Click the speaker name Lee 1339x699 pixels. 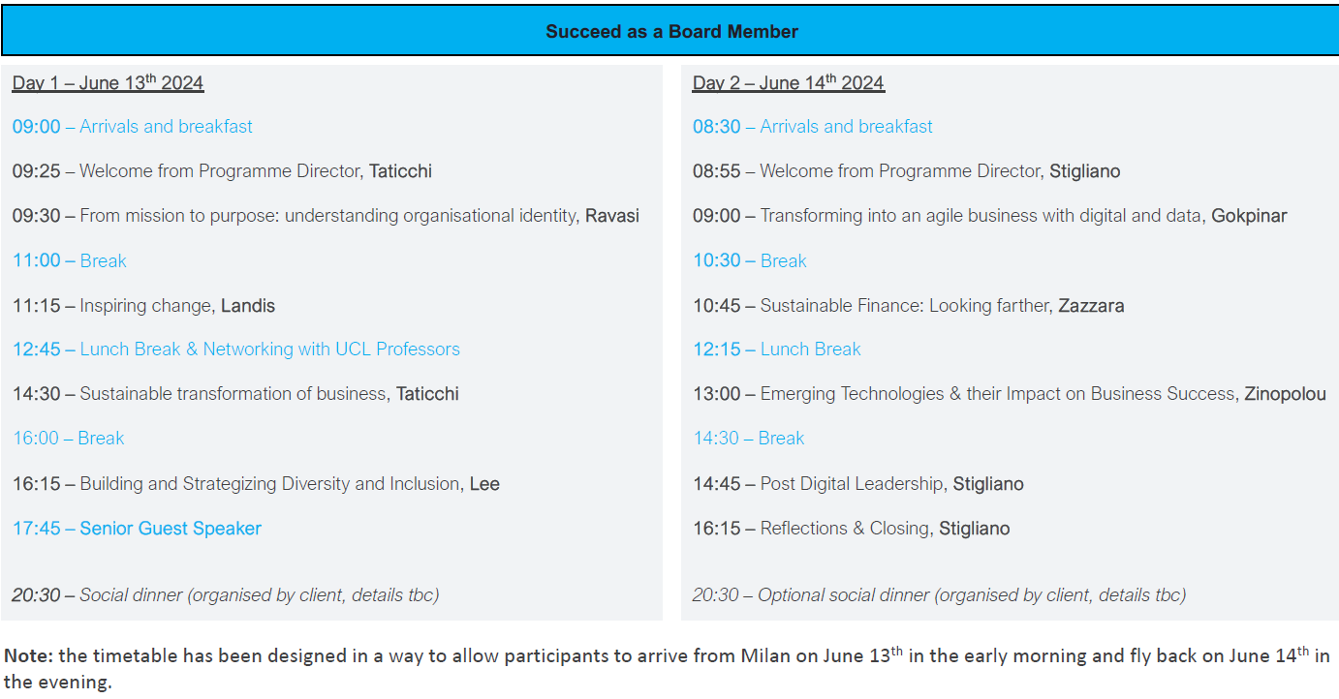(x=484, y=484)
